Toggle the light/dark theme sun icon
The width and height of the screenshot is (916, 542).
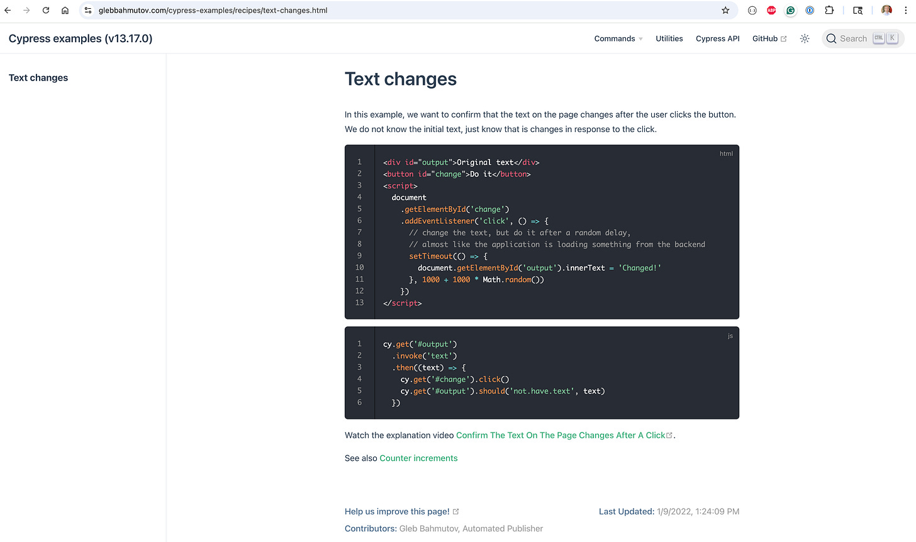(804, 38)
